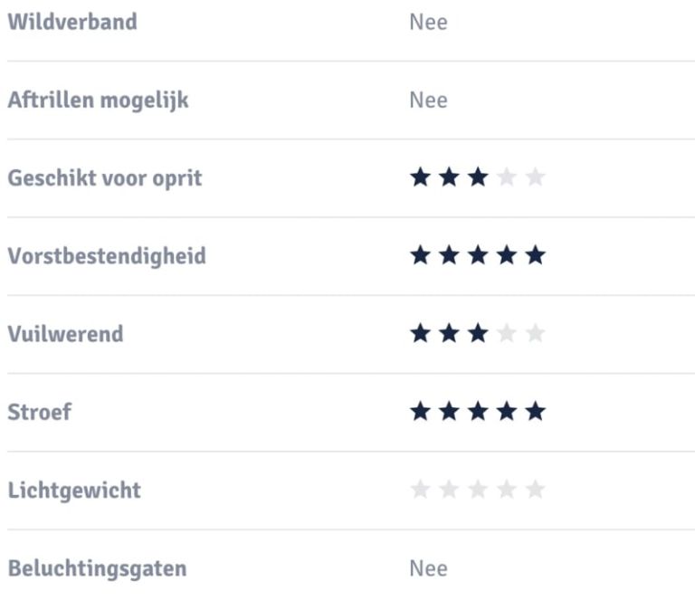Click the Beluchtingsgaten label
Image resolution: width=695 pixels, height=601 pixels.
tap(97, 568)
